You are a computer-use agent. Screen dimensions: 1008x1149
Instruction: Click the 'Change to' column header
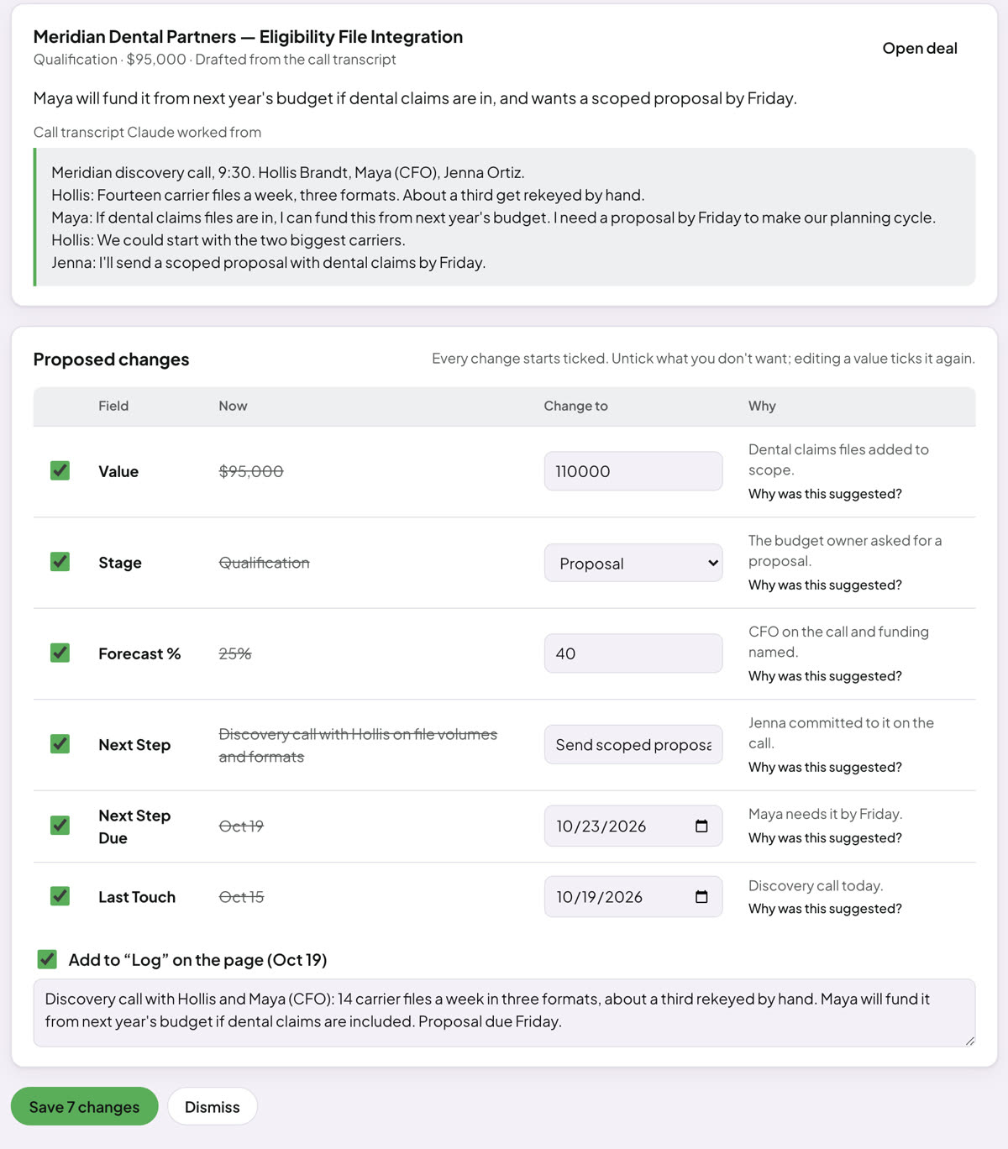575,406
